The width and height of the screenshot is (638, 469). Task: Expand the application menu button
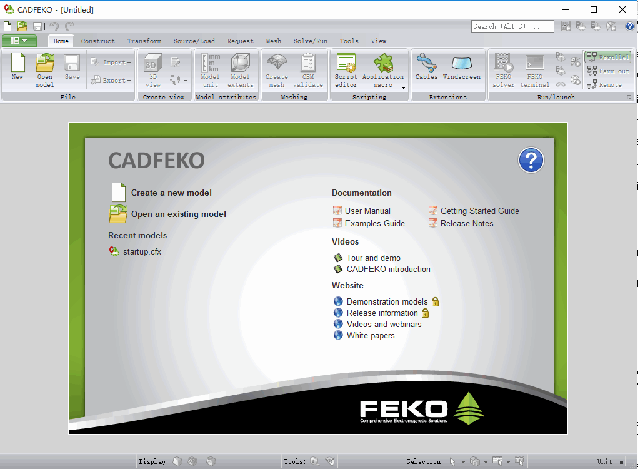point(19,40)
